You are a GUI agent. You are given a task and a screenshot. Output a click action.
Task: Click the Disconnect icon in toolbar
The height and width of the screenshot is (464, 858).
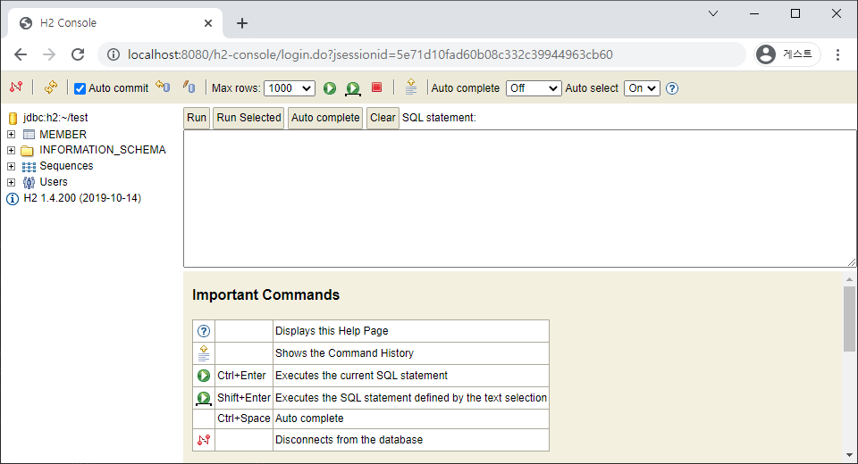coord(16,87)
